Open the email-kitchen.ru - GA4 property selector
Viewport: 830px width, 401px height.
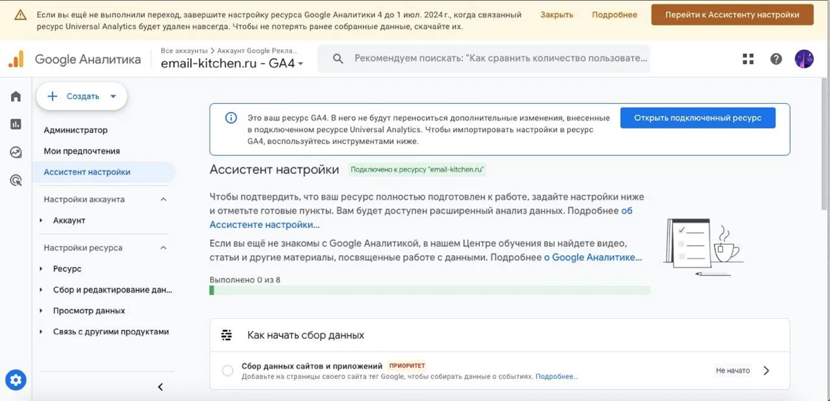(232, 64)
